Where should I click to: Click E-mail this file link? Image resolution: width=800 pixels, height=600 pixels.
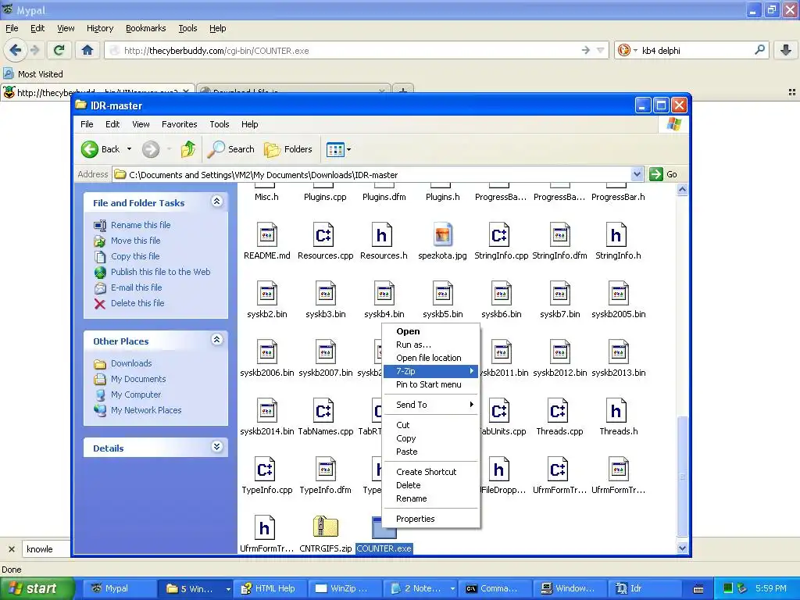pyautogui.click(x=136, y=287)
